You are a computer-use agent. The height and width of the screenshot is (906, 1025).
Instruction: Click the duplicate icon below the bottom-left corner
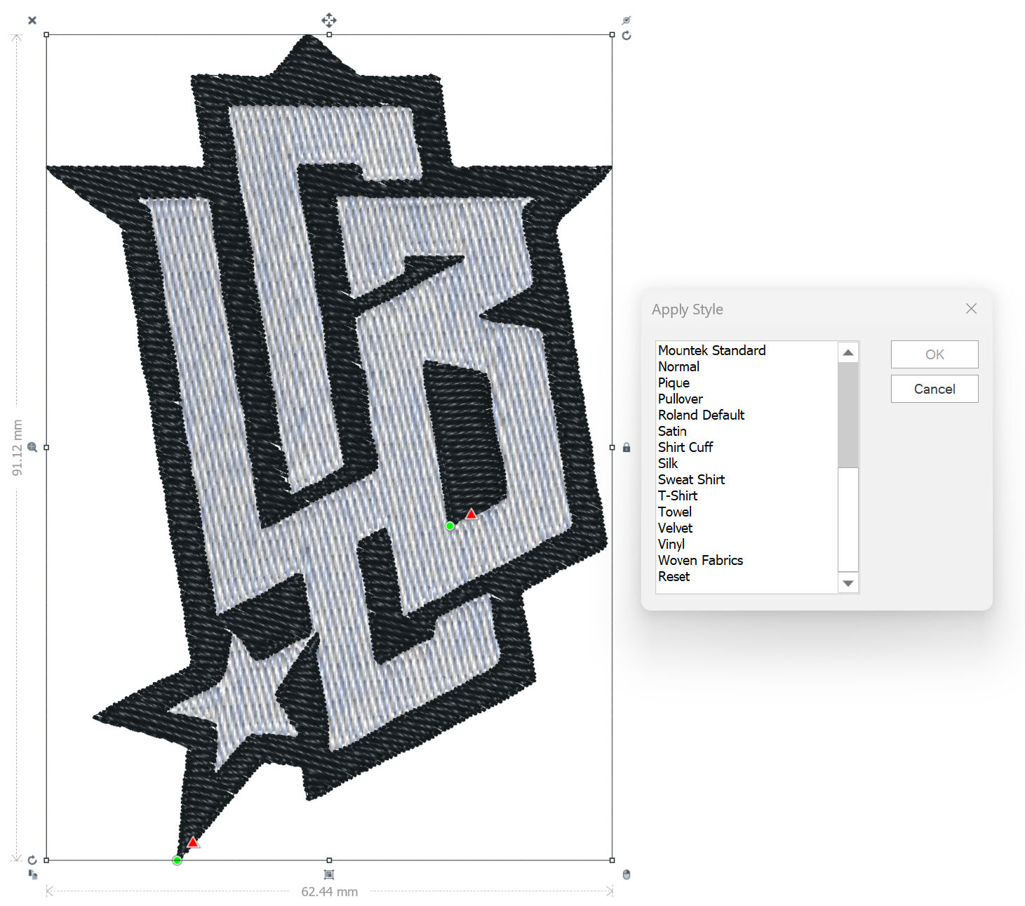[x=32, y=874]
